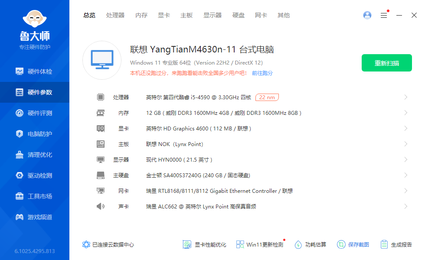The image size is (425, 260).
Task: Expand the 显示器 row chevron
Action: (x=406, y=159)
